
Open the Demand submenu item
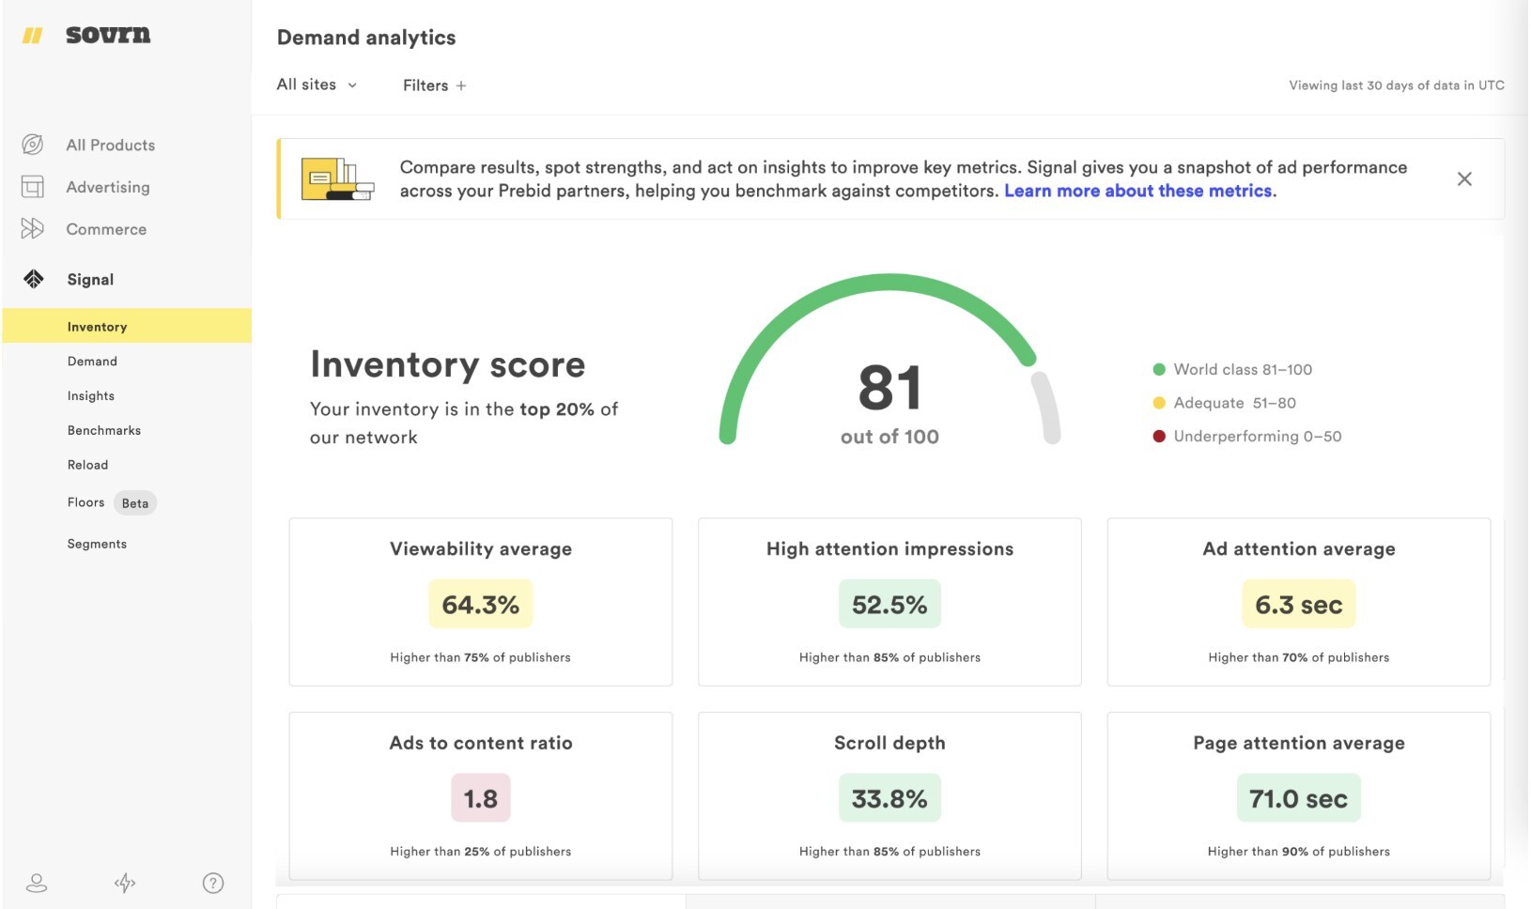click(92, 362)
